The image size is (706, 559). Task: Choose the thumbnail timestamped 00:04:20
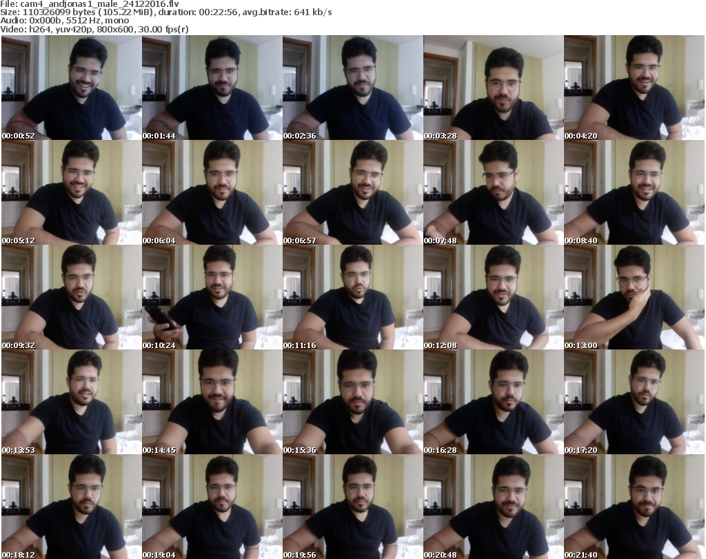[634, 88]
